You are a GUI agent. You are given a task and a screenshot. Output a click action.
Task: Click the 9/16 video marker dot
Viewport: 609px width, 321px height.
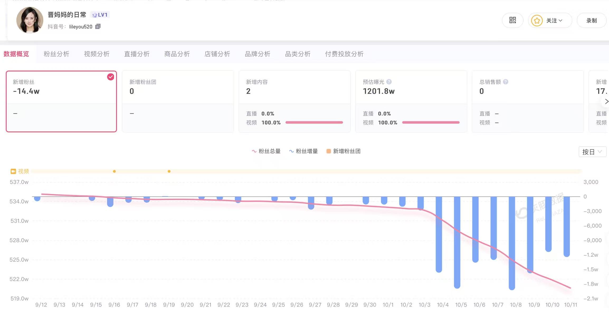[114, 171]
